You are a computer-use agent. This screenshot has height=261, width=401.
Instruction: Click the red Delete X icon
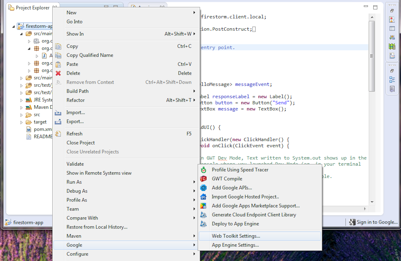58,73
